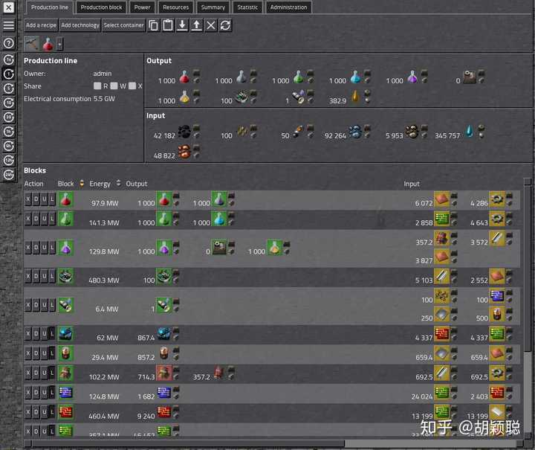Open the 29.4 MW block icon
This screenshot has width=535, height=450.
click(65, 353)
